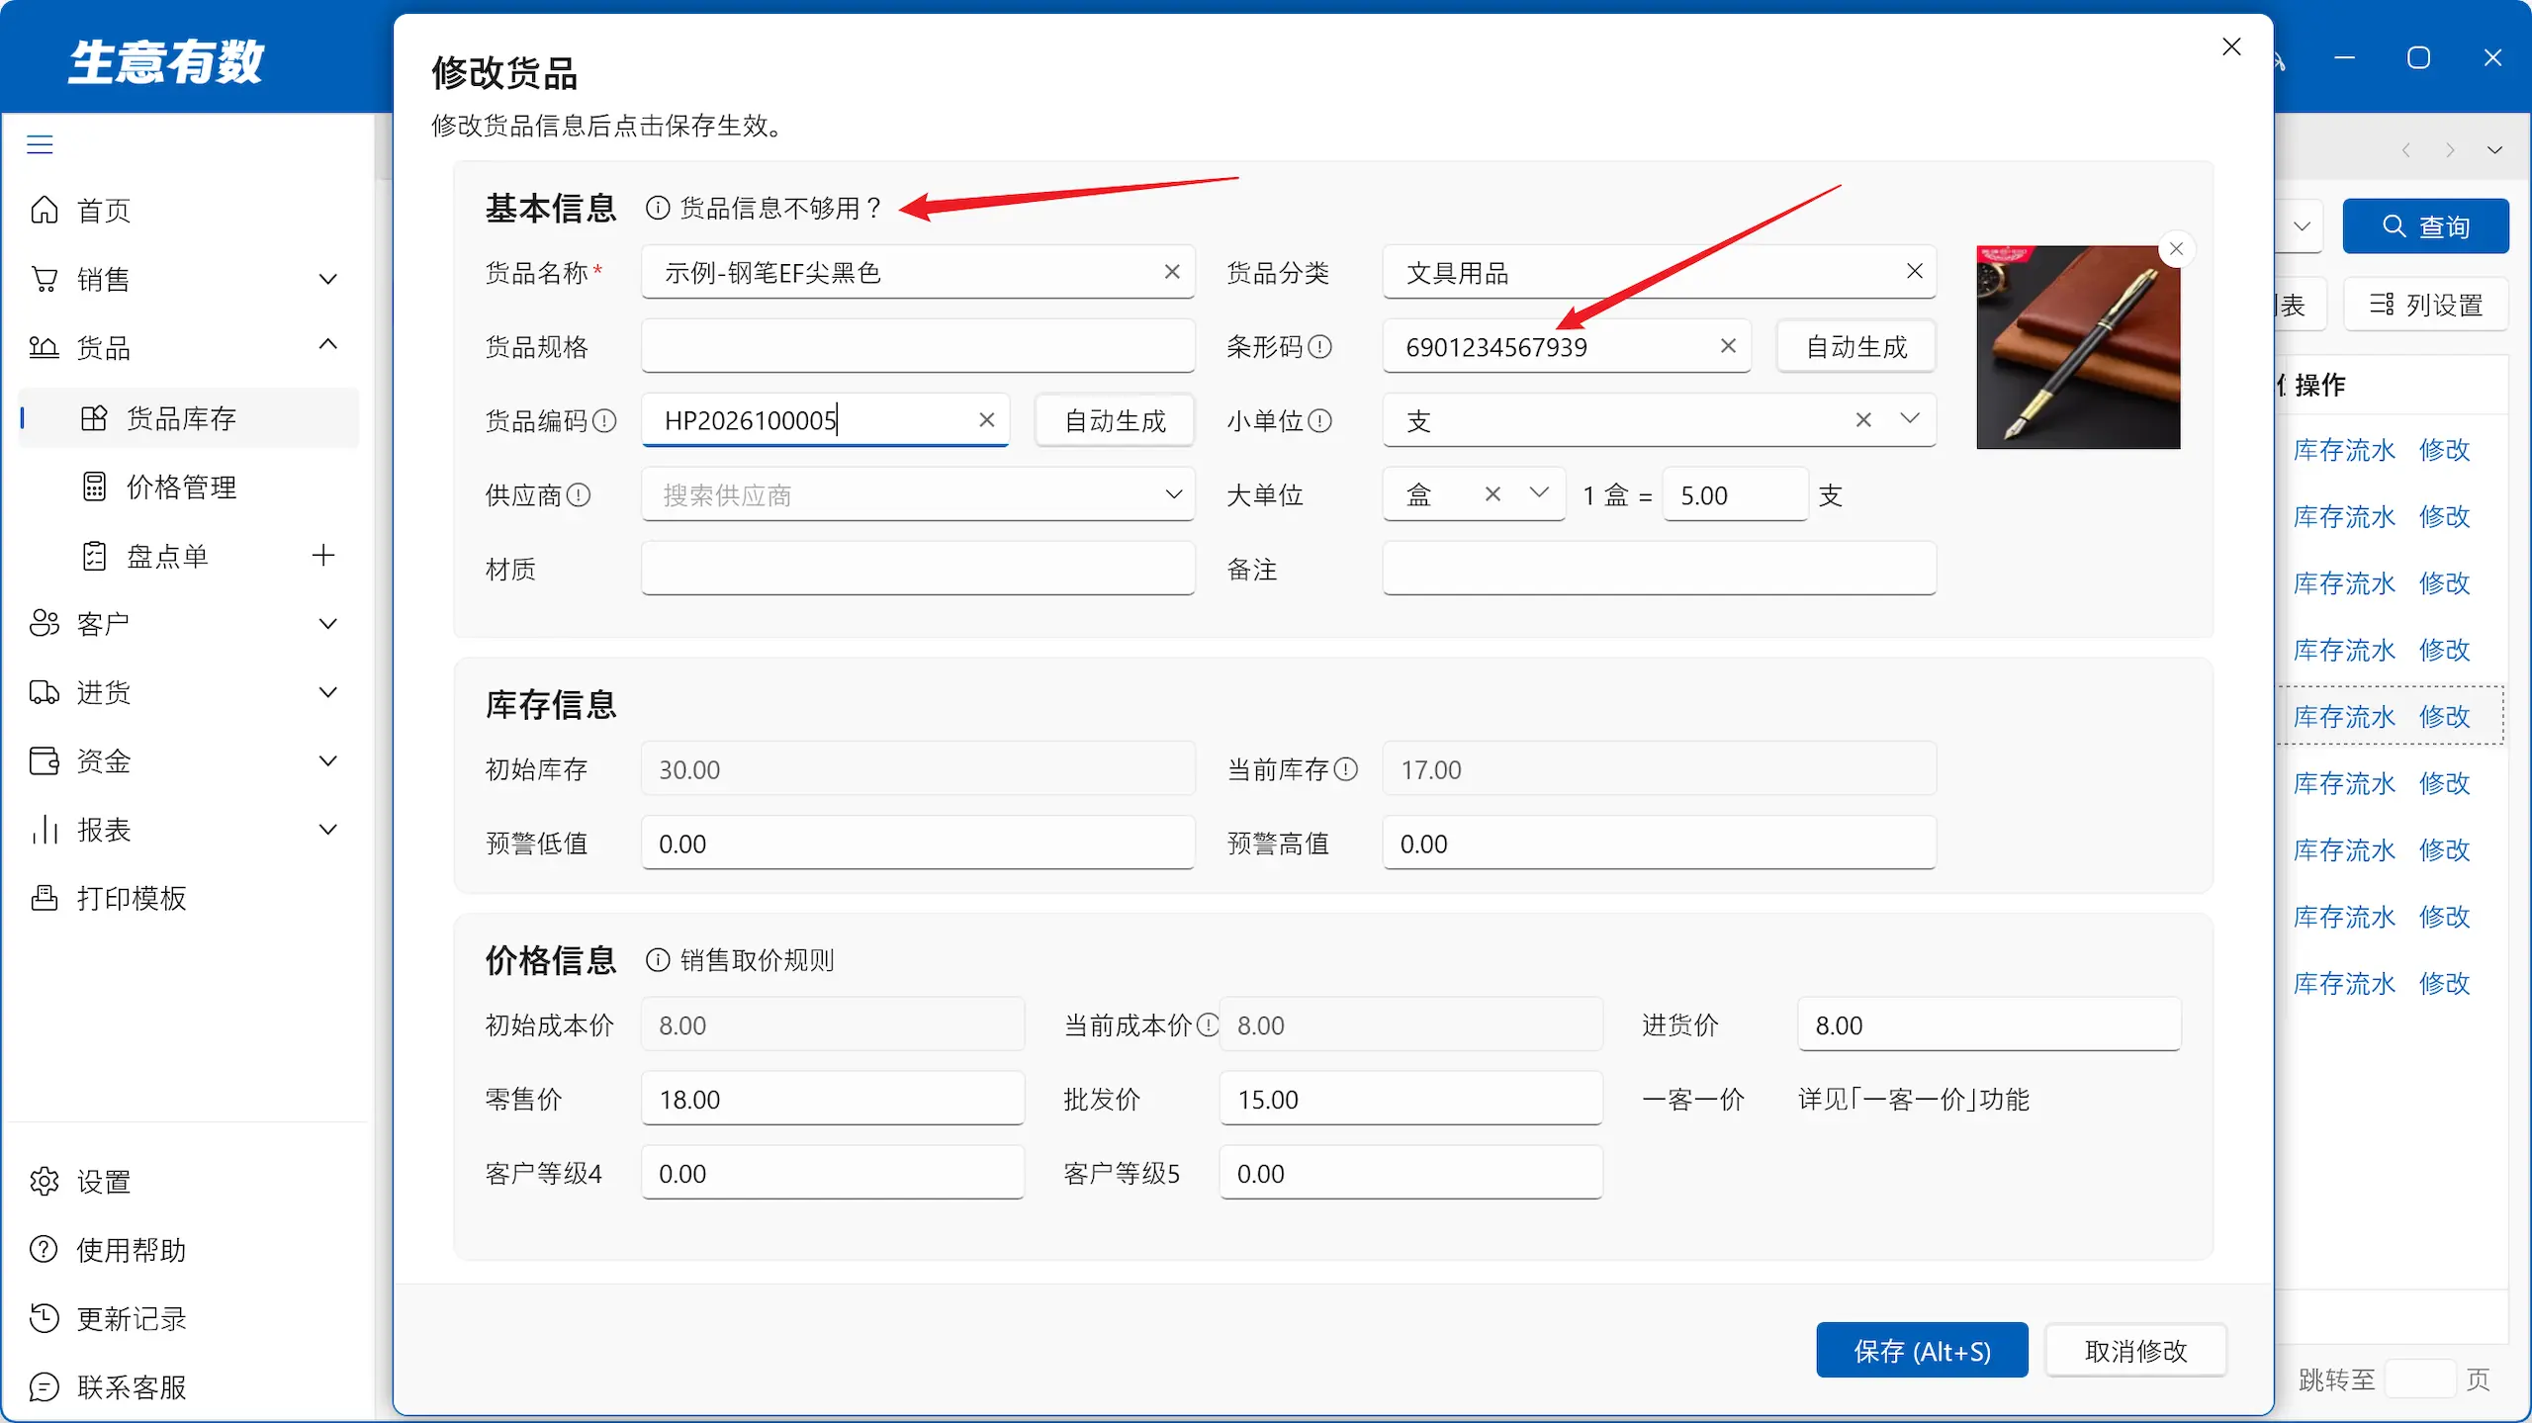
Task: Click 销售取价规则 info link
Action: [x=740, y=960]
